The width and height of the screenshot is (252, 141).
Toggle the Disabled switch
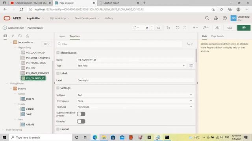81,121
